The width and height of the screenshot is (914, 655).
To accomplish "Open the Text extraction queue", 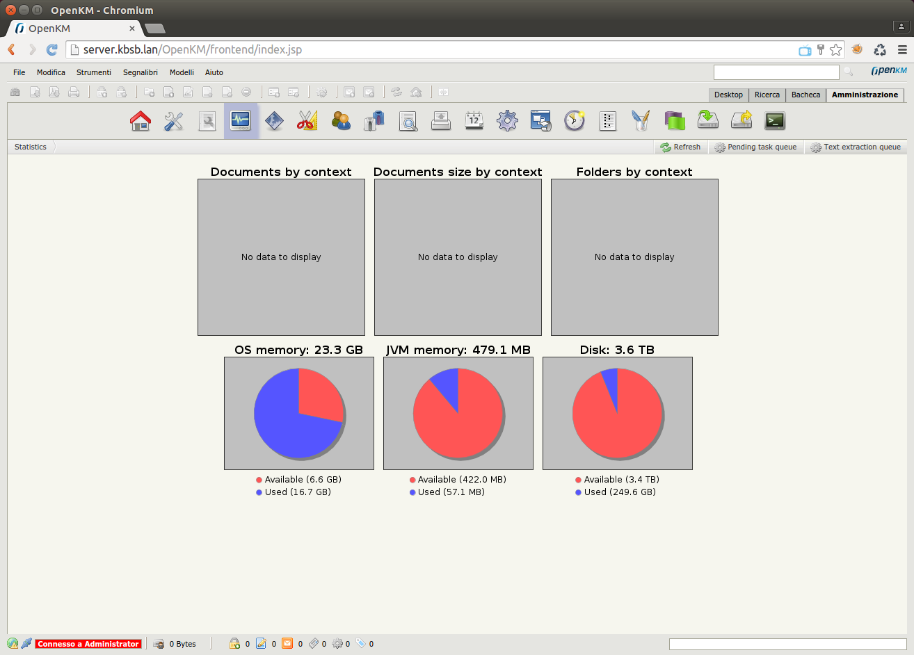I will pos(856,147).
